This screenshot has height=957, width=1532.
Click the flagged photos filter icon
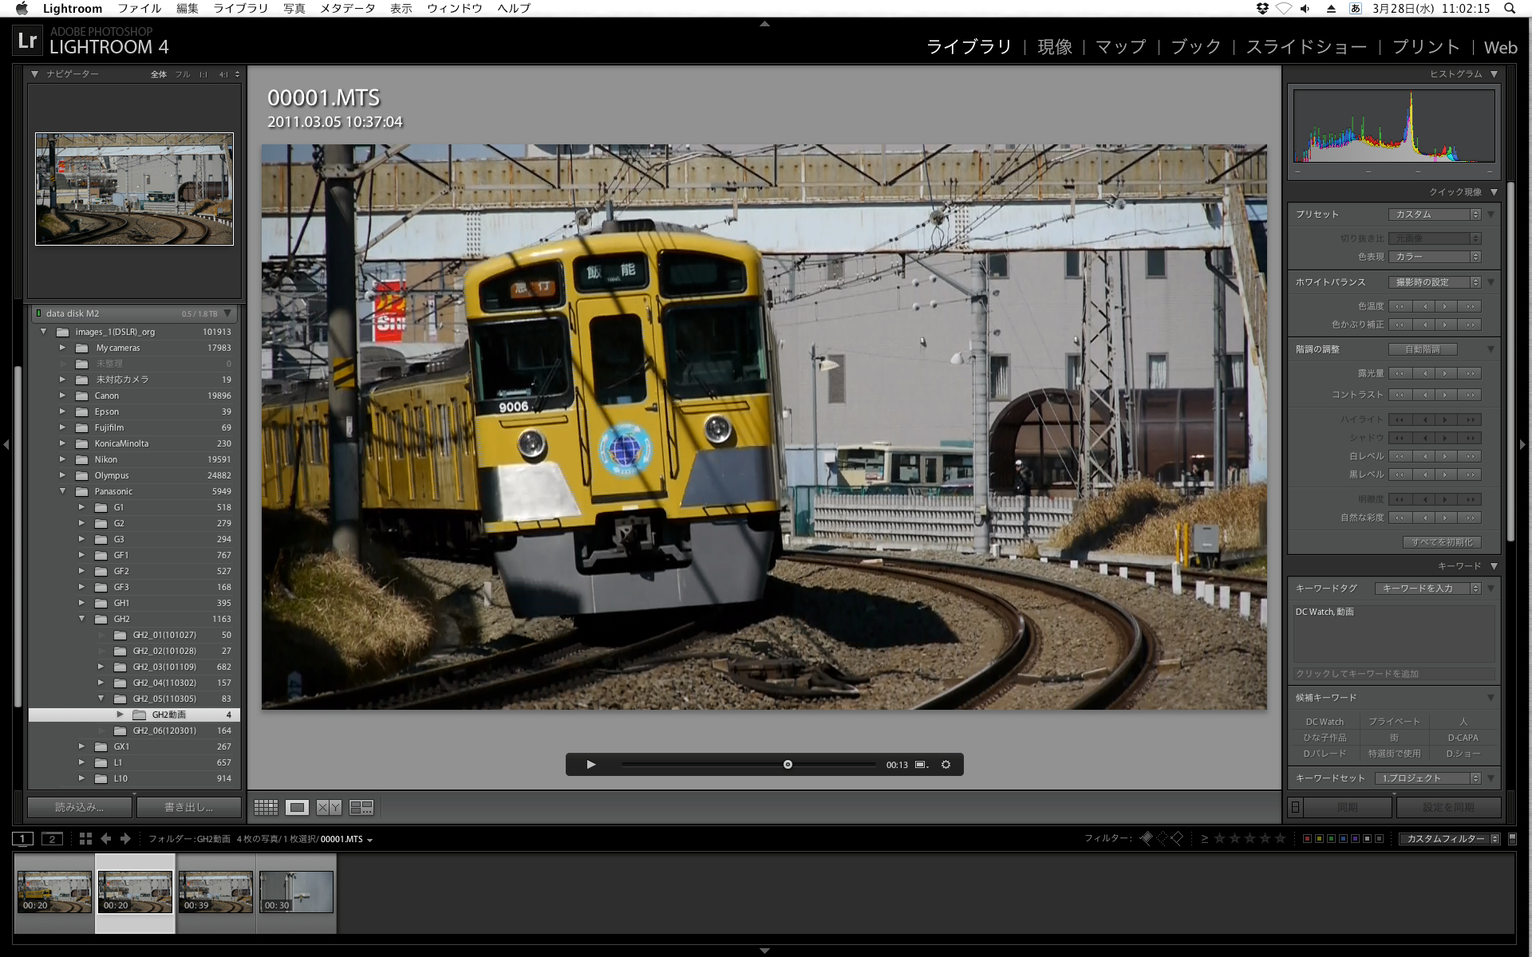click(1147, 838)
